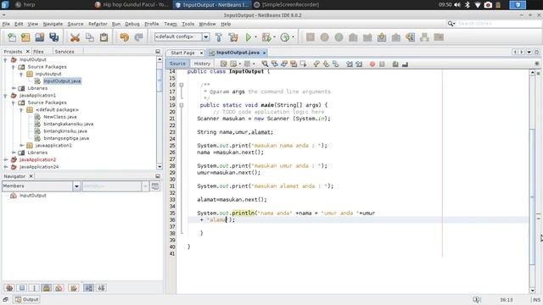Click the editor vertical scrollbar thumb
Viewport: 543px width, 305px height.
[x=533, y=197]
